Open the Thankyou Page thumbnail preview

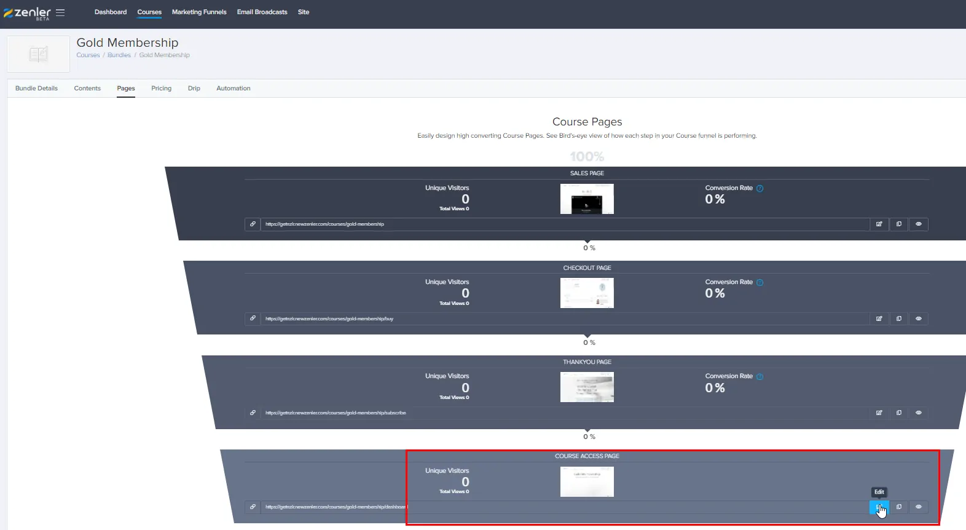[587, 387]
